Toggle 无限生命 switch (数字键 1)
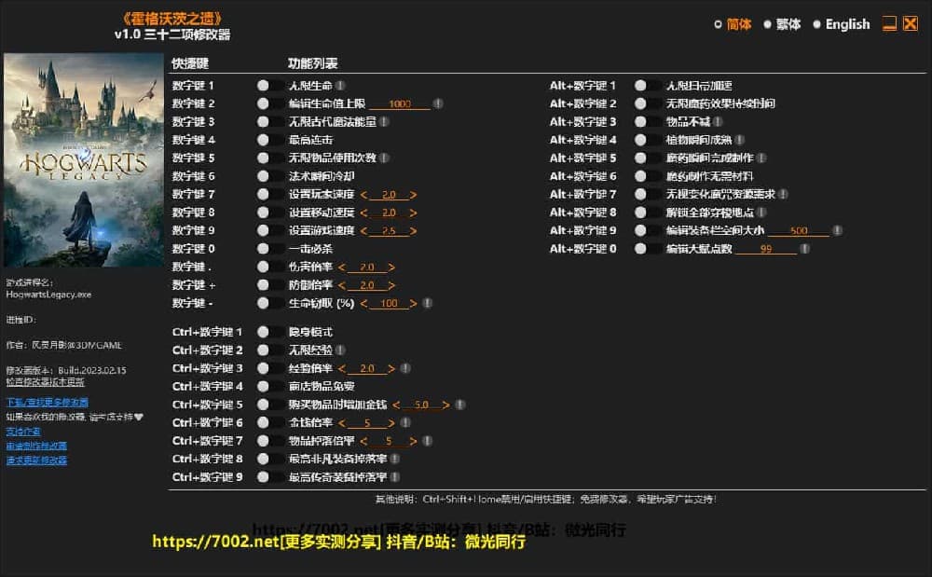932x577 pixels. coord(269,86)
